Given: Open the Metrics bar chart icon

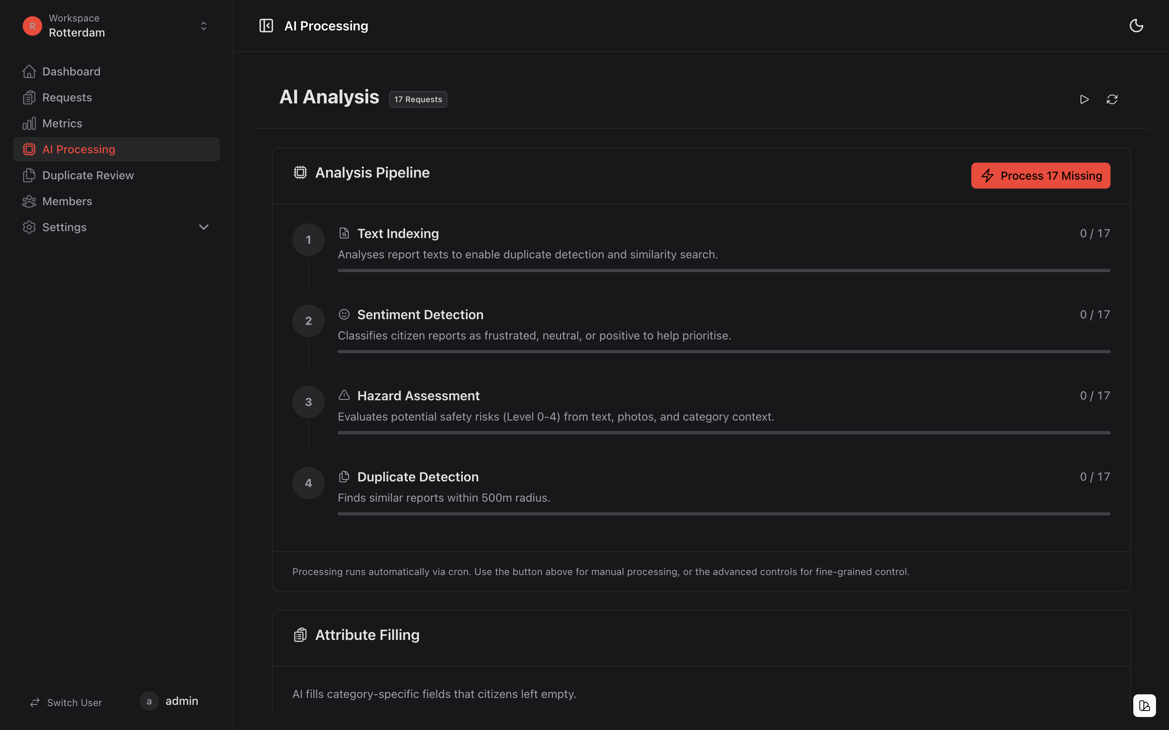Looking at the screenshot, I should coord(29,124).
